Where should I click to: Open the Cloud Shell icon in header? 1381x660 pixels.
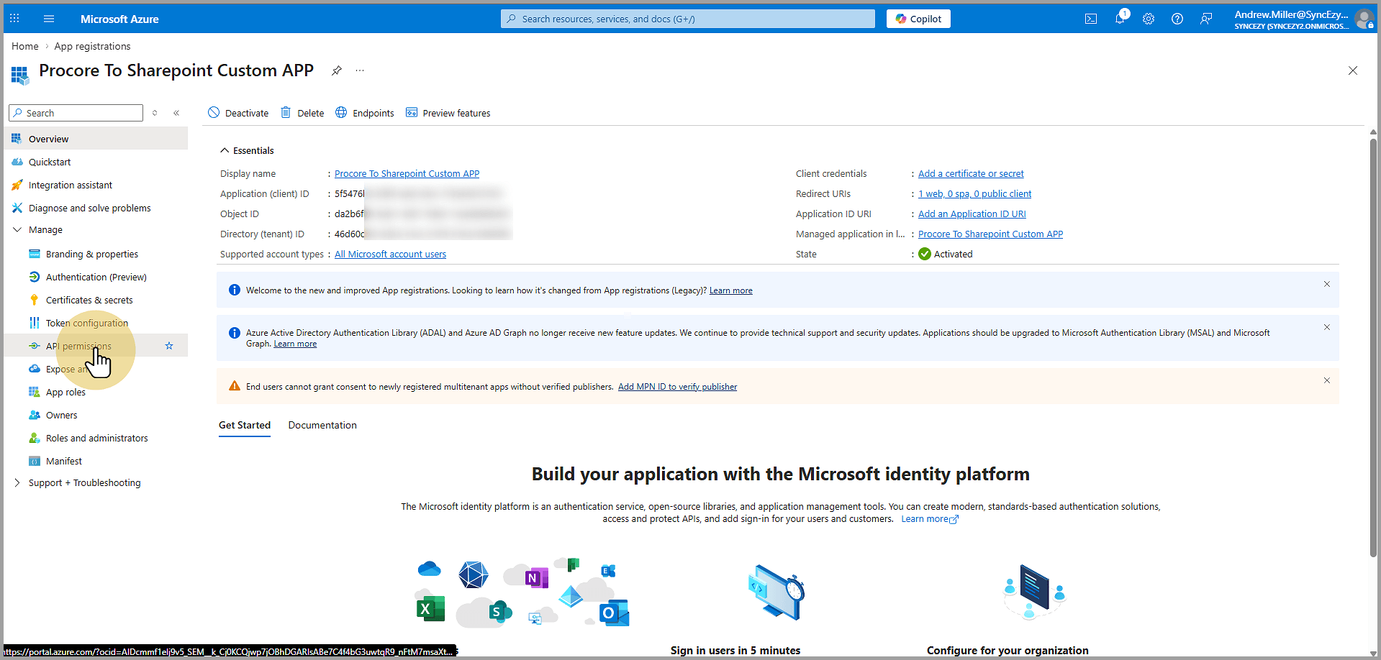(x=1091, y=19)
